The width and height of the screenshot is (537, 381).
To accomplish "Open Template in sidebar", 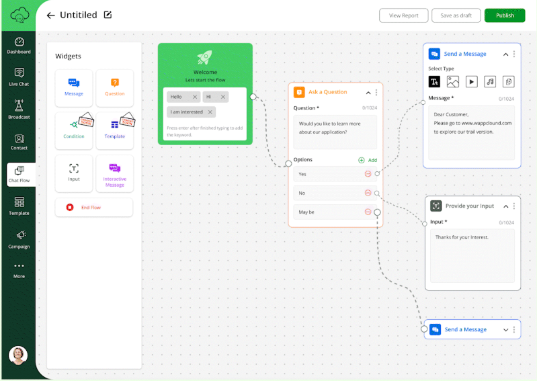I will click(19, 206).
